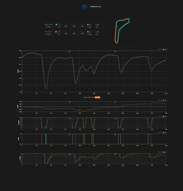
Task: Click the first sector marker on Delta chart
Action: click(x=69, y=102)
